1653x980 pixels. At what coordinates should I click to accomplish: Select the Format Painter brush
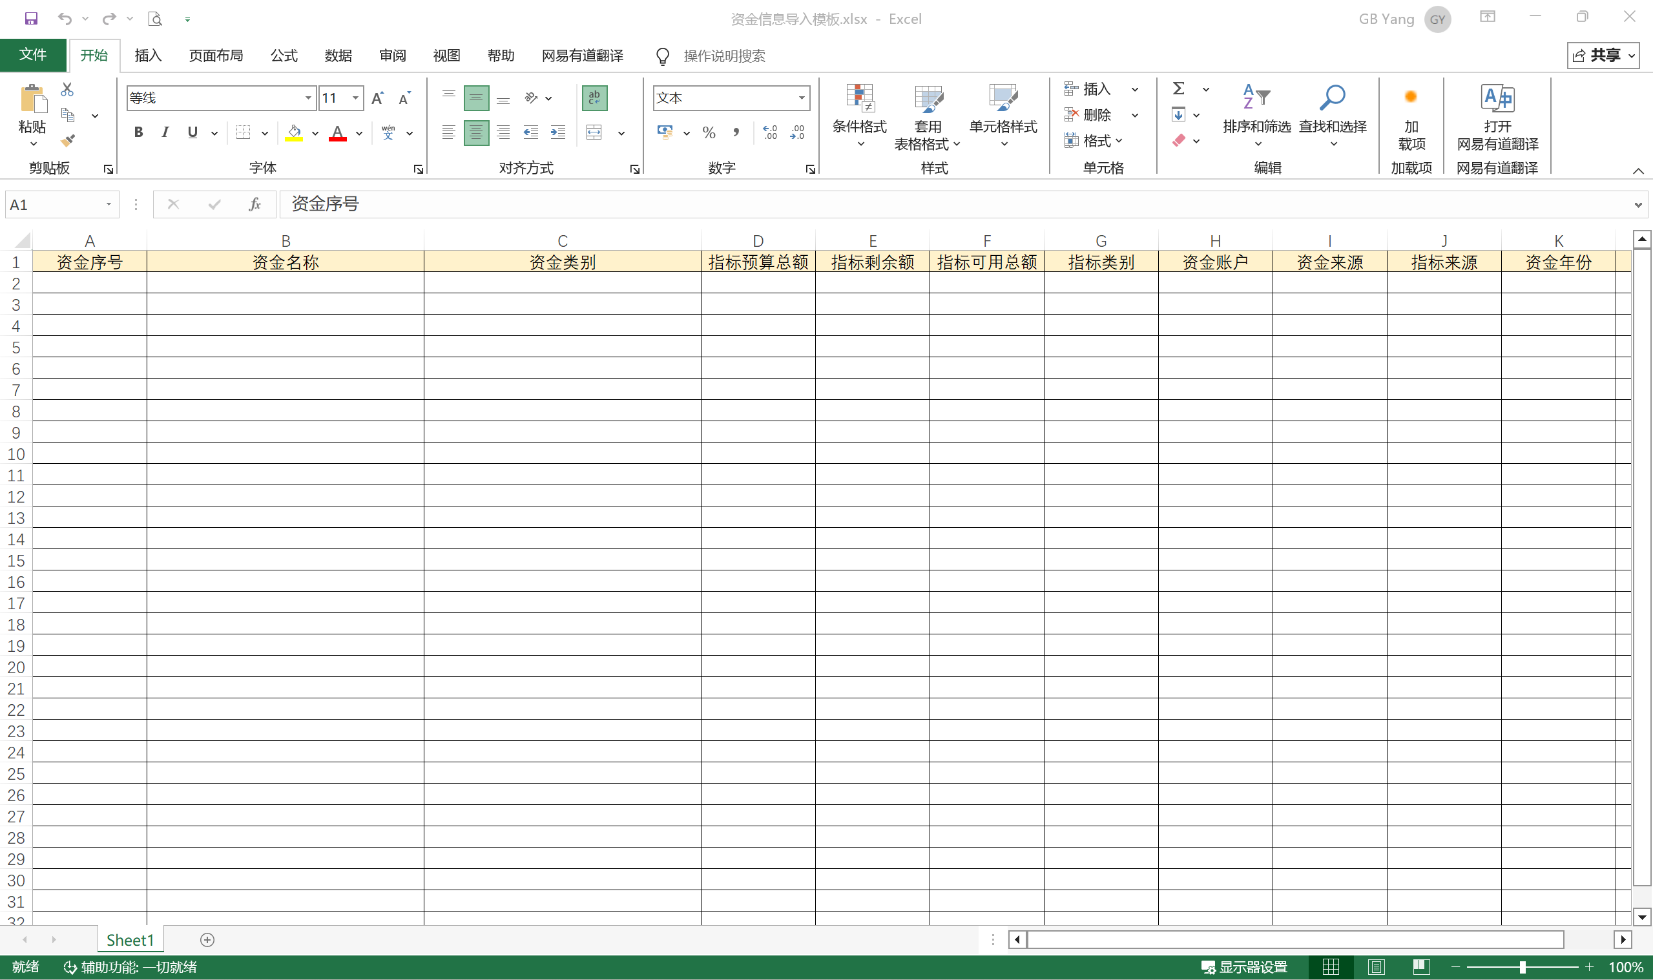click(67, 140)
